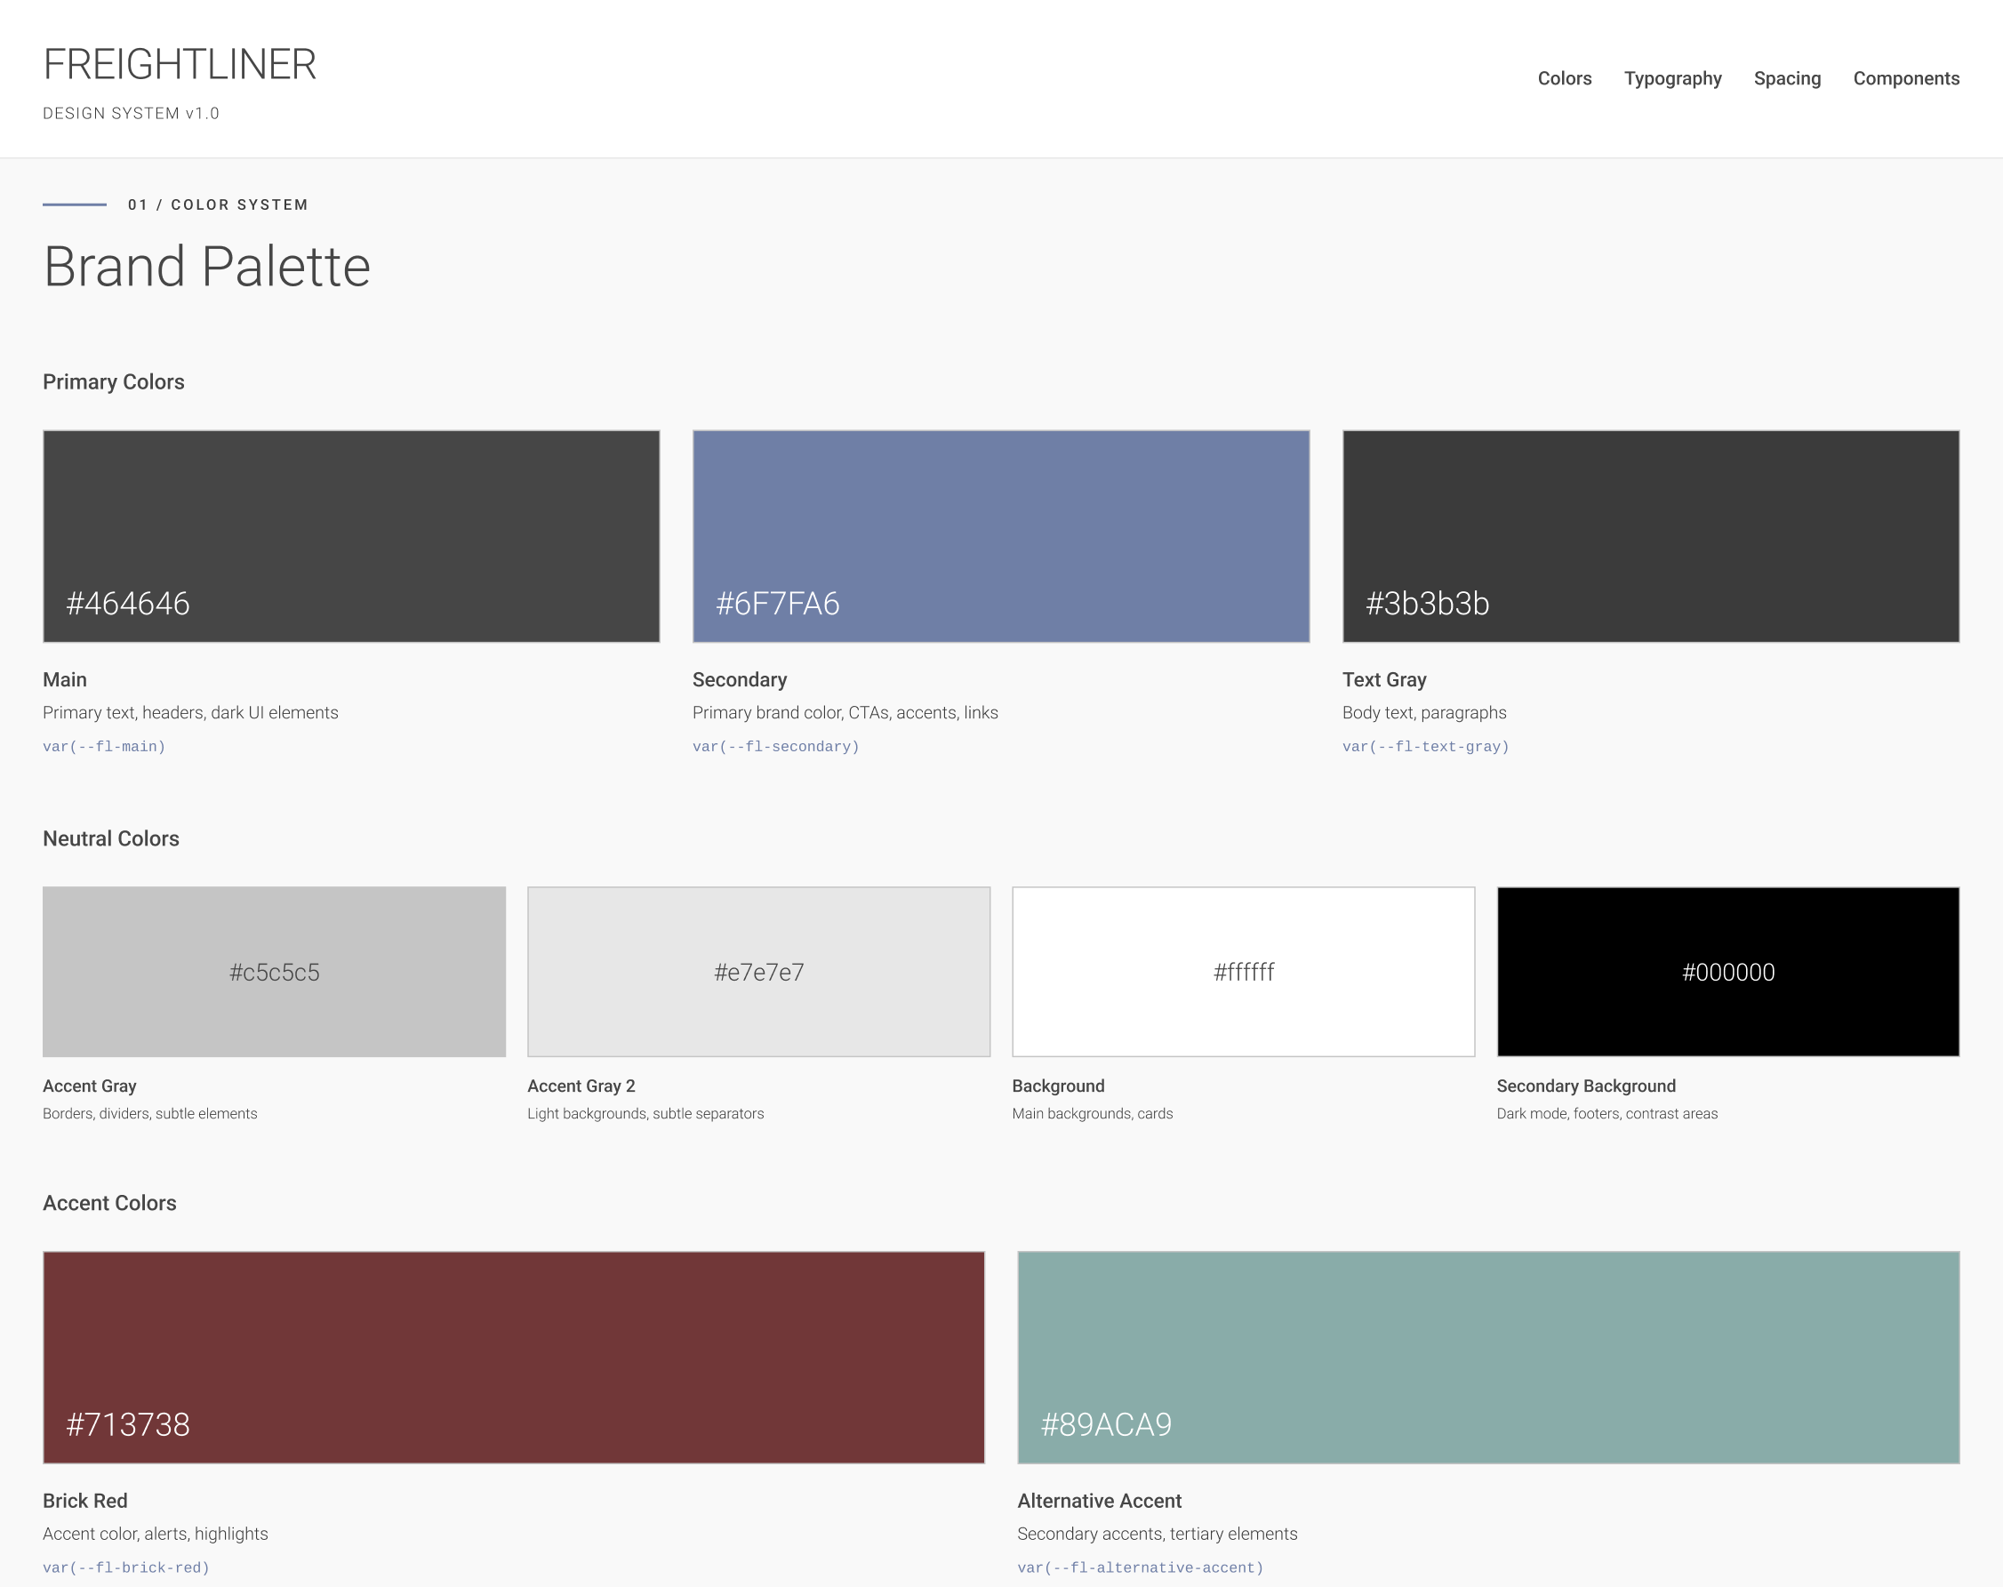Select the white #ffffff Background swatch
The height and width of the screenshot is (1587, 2003).
1243,971
